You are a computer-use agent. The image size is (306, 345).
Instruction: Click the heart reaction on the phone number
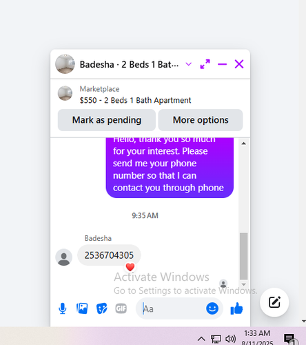pos(130,267)
